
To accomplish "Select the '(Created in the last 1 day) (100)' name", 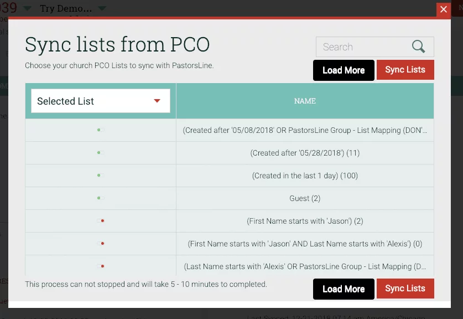I will coord(305,176).
